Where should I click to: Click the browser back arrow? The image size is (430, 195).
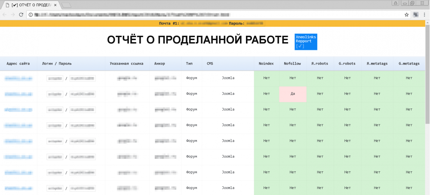(x=5, y=15)
